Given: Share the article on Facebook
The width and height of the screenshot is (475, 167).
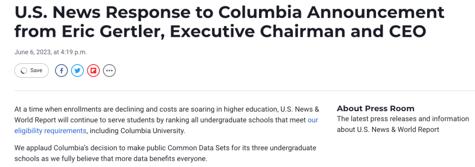Looking at the screenshot, I should (61, 71).
